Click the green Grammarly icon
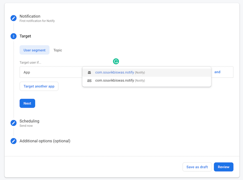This screenshot has width=243, height=180. (x=116, y=62)
